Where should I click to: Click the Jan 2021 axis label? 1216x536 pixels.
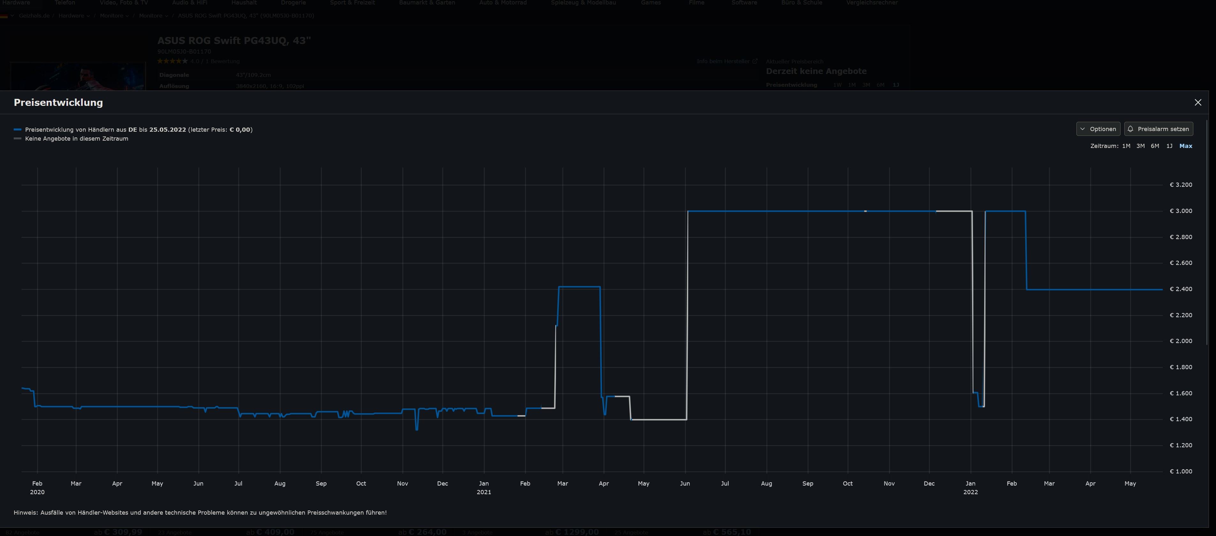click(484, 488)
